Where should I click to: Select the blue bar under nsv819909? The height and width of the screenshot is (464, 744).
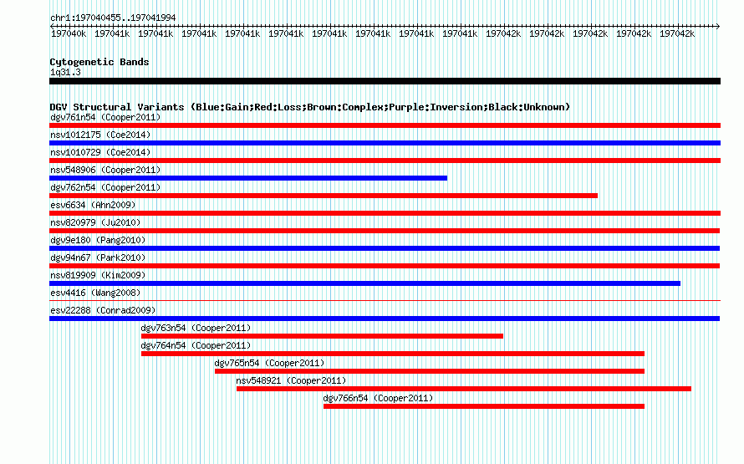[364, 283]
